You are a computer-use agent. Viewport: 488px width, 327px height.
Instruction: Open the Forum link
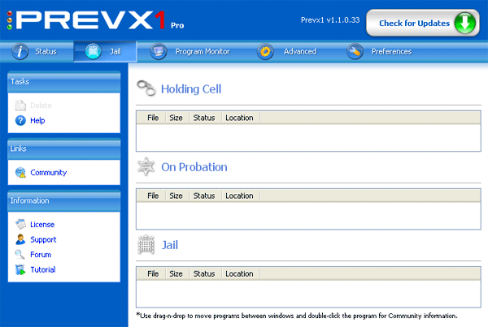pos(41,255)
